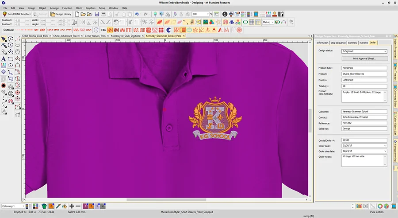The image size is (398, 218).
Task: Click the Customer input field
Action: (364, 112)
